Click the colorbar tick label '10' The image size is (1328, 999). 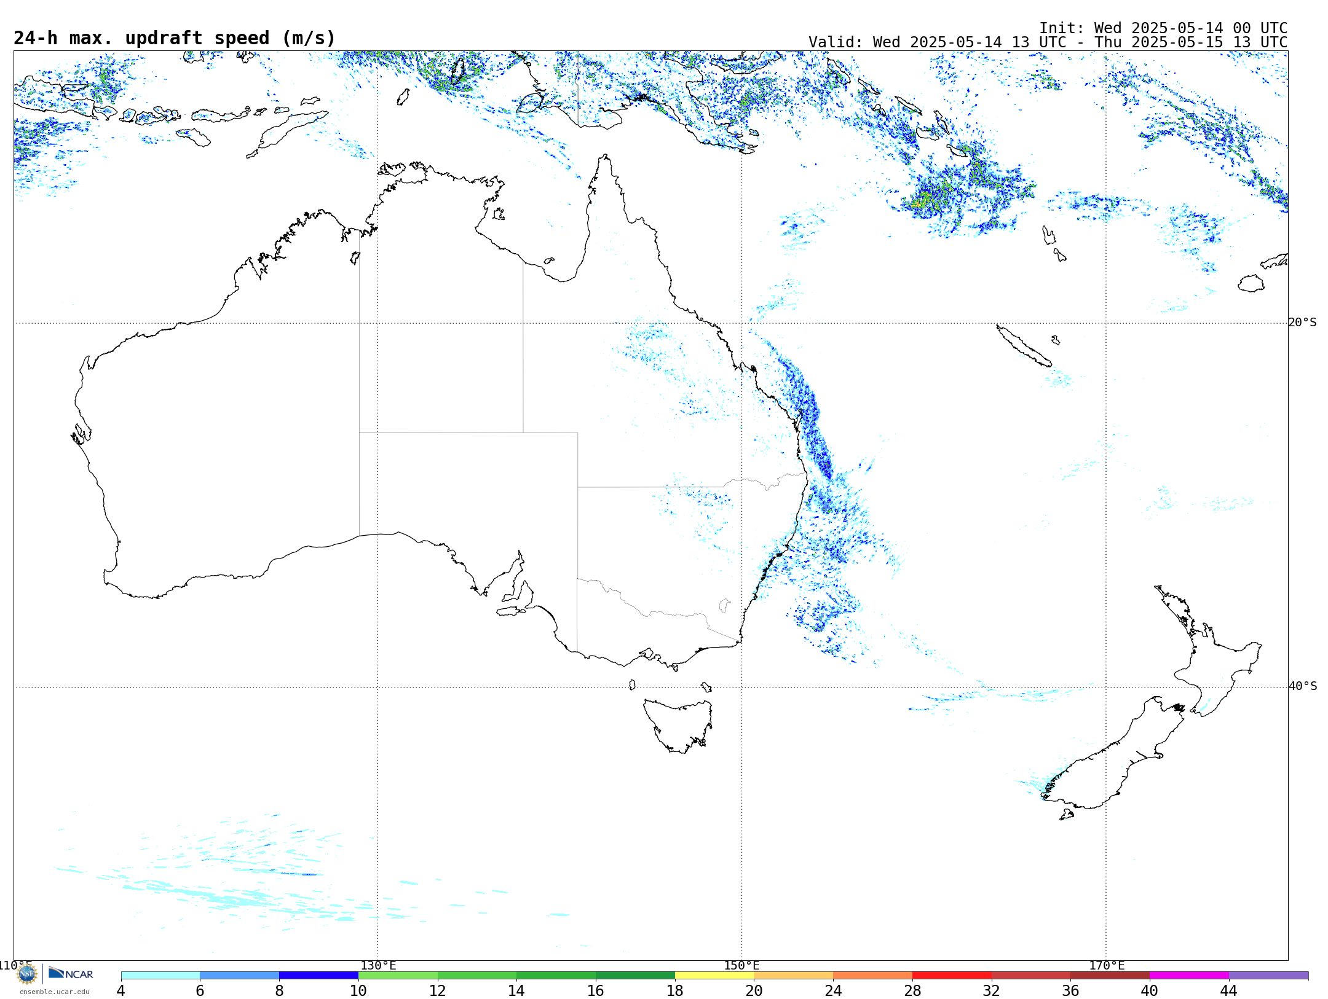pyautogui.click(x=358, y=991)
